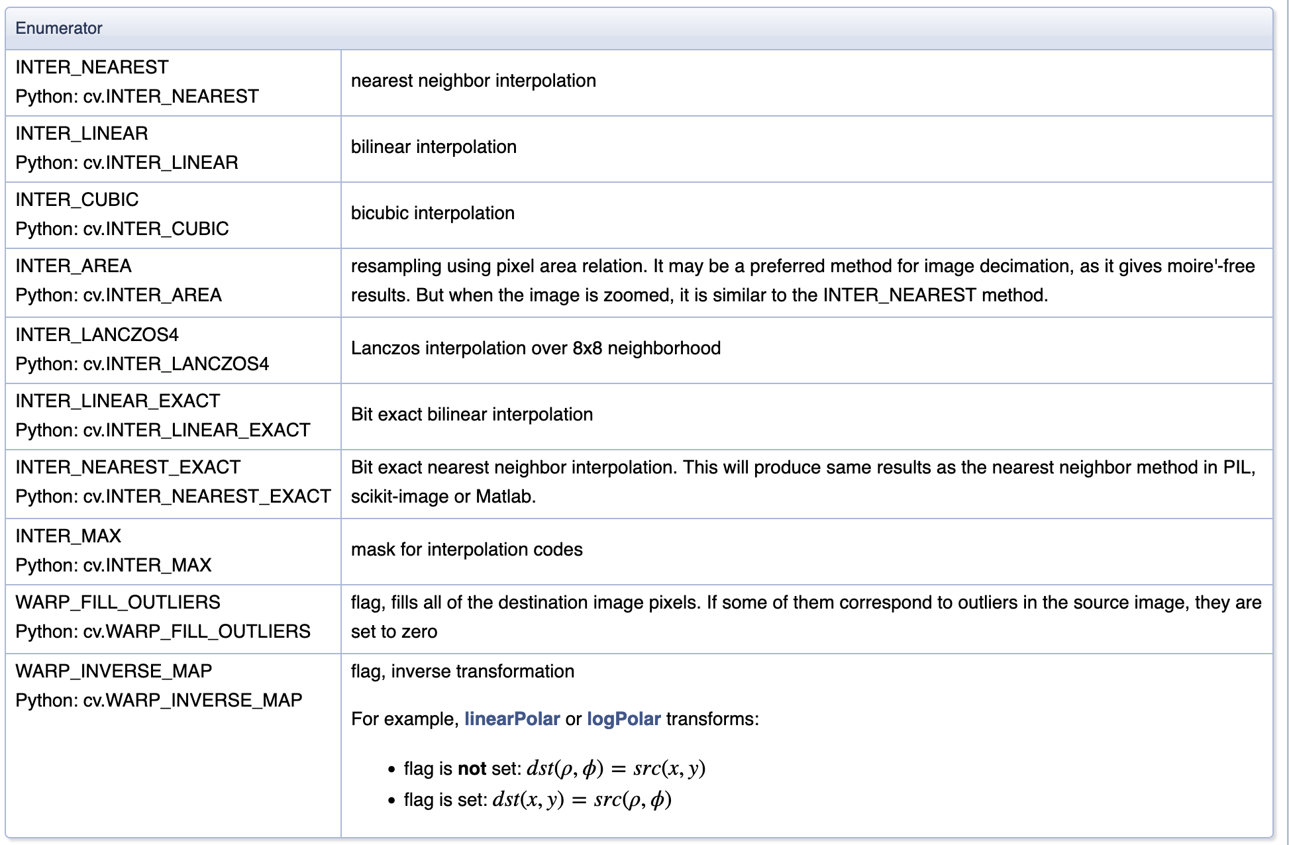Viewport: 1289px width, 845px height.
Task: Click 'resampling using pixel area relation' description
Action: tap(803, 281)
